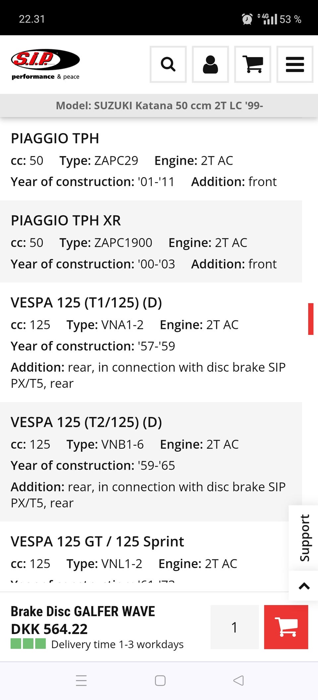Select VESPA 125 (T2/125) (D) entry
The width and height of the screenshot is (318, 700).
(x=86, y=422)
